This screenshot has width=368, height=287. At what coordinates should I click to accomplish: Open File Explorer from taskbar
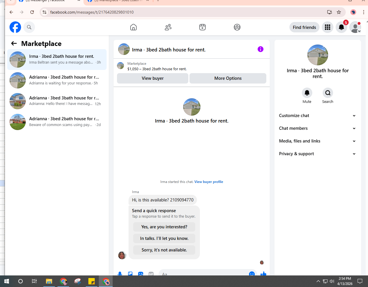click(49, 281)
